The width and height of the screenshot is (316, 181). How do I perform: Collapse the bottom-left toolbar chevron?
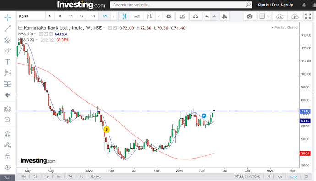(7, 178)
